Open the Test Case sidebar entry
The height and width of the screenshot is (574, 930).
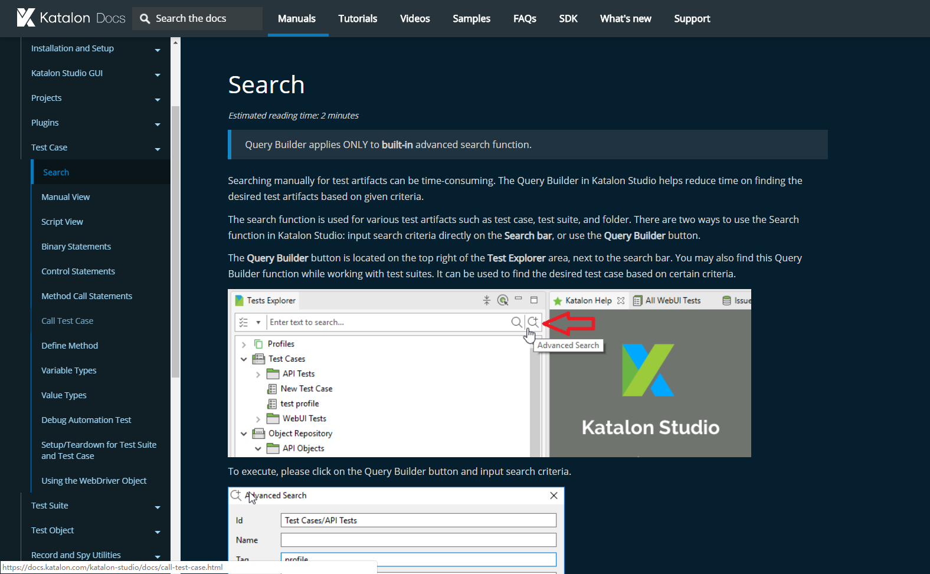[49, 147]
